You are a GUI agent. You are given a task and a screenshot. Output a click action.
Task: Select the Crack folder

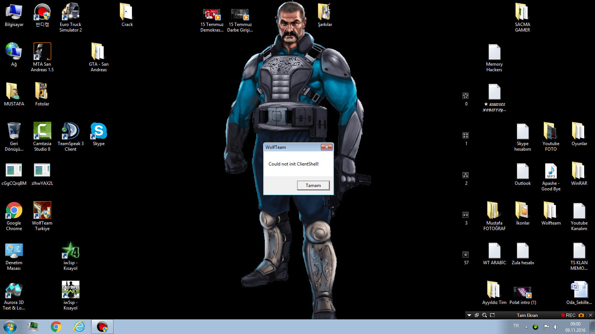(x=127, y=16)
